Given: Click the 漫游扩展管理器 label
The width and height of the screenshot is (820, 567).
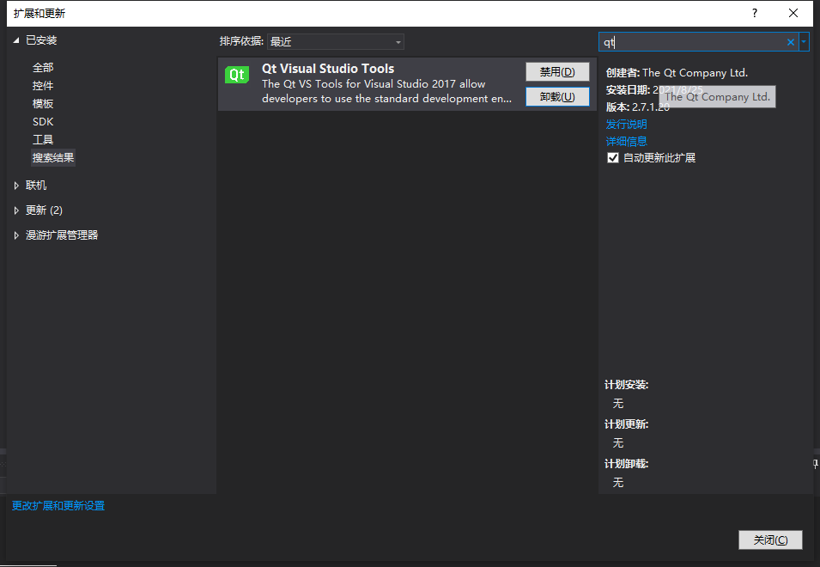Looking at the screenshot, I should point(62,235).
